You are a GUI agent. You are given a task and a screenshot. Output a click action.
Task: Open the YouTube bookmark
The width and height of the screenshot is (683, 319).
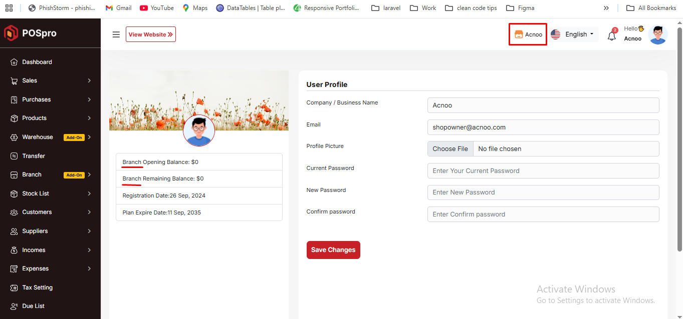[156, 8]
